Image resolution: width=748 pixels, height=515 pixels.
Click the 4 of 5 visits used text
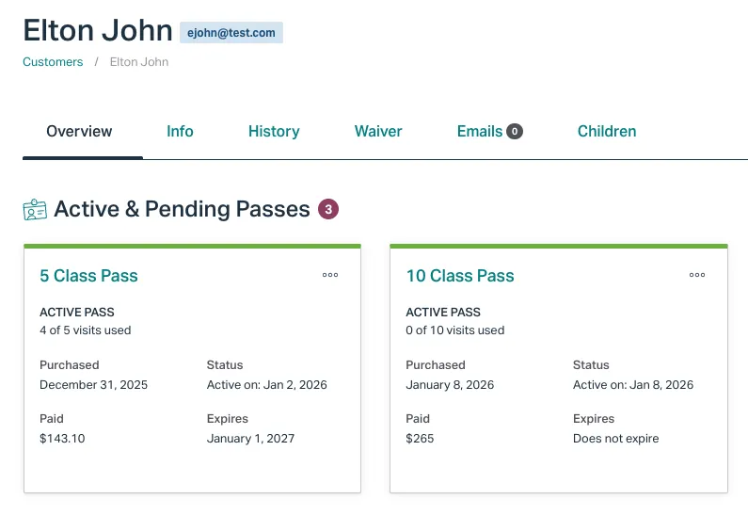point(86,330)
